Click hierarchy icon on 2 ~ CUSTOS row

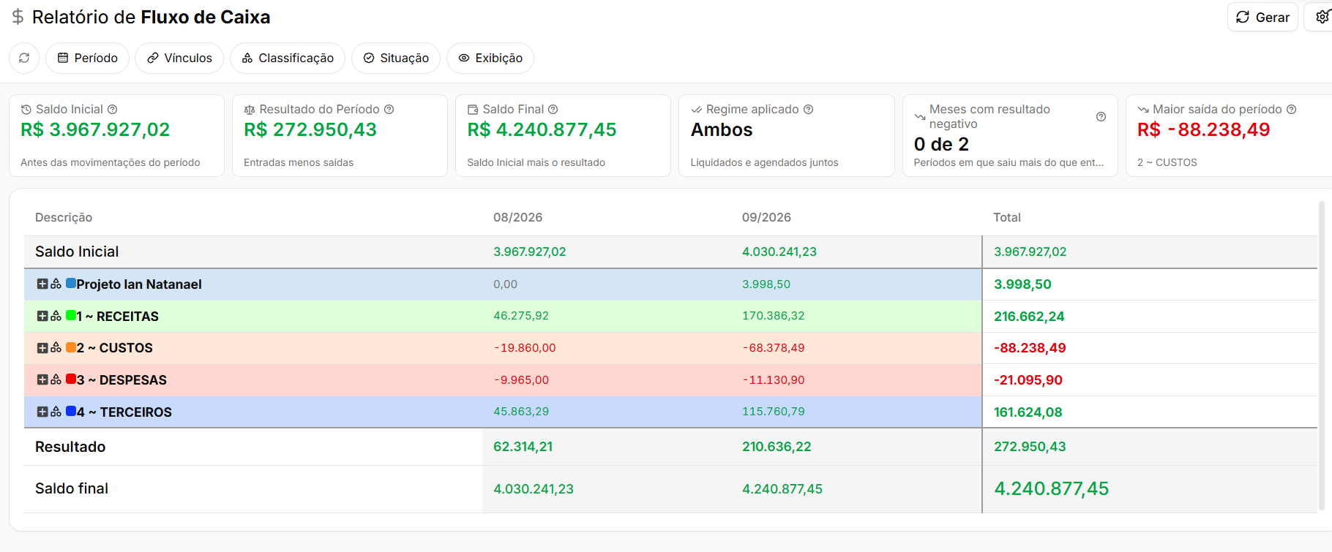(x=56, y=348)
